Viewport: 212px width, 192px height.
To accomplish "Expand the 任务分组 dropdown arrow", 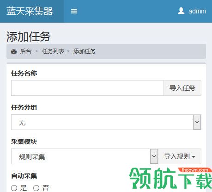I will (197, 122).
